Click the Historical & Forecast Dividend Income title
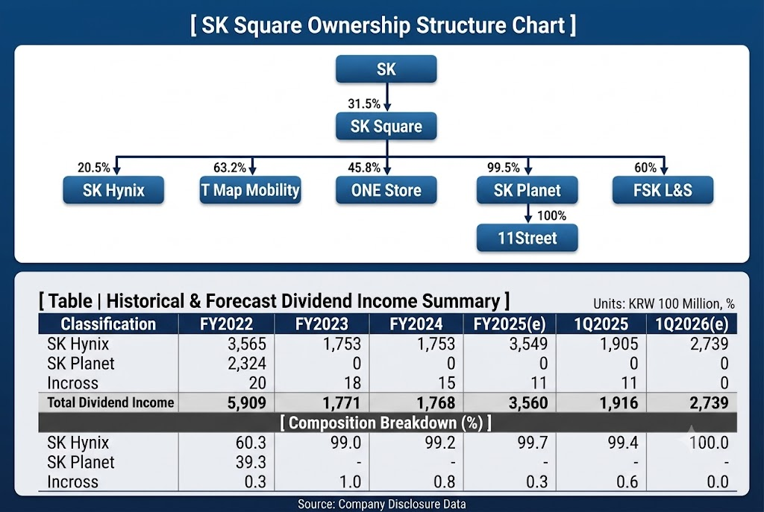Viewport: 764px width, 512px height. [x=275, y=301]
